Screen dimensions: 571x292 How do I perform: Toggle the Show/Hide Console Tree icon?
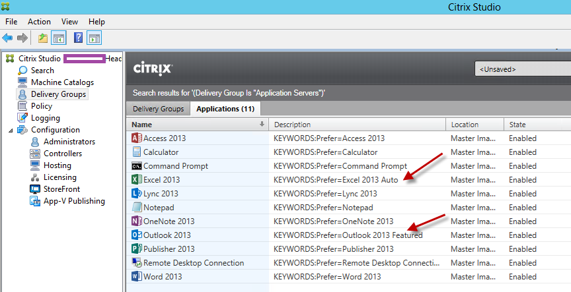click(x=58, y=38)
